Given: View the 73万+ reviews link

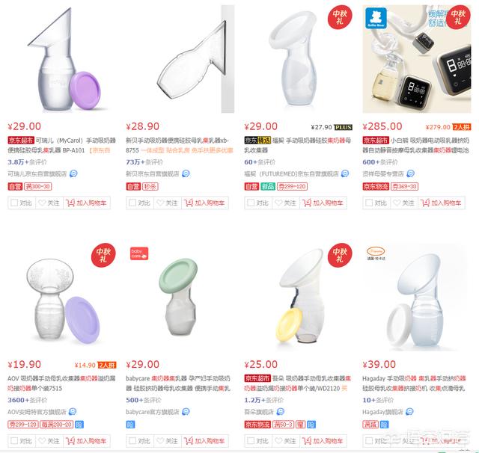Looking at the screenshot, I should 144,162.
